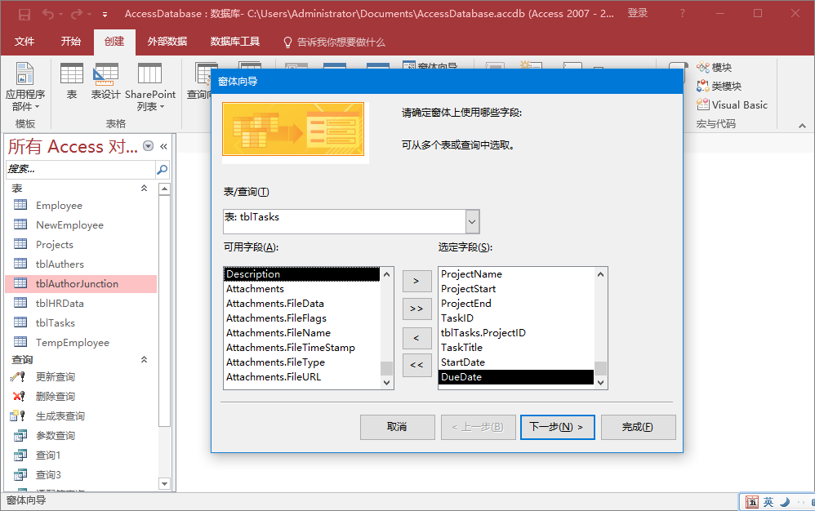The width and height of the screenshot is (815, 511).
Task: Click the Table (表) icon in ribbon
Action: [x=72, y=81]
